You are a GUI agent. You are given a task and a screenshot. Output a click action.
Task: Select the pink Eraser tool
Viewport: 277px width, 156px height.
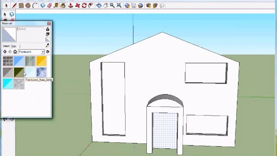click(49, 6)
